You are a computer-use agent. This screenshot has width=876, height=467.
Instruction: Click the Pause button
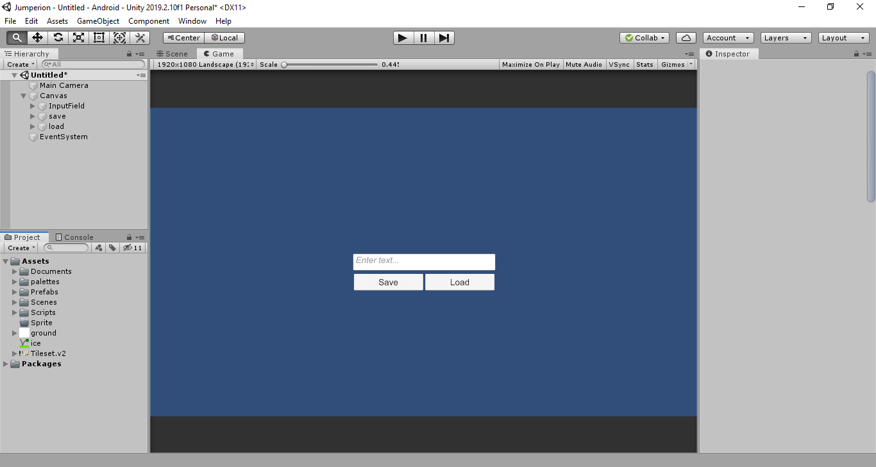(423, 38)
